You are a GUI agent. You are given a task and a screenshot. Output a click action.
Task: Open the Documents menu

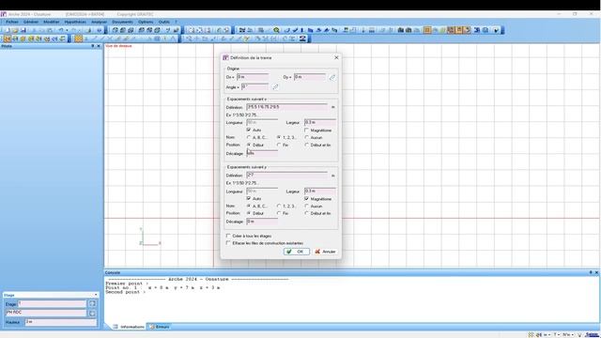click(x=122, y=22)
